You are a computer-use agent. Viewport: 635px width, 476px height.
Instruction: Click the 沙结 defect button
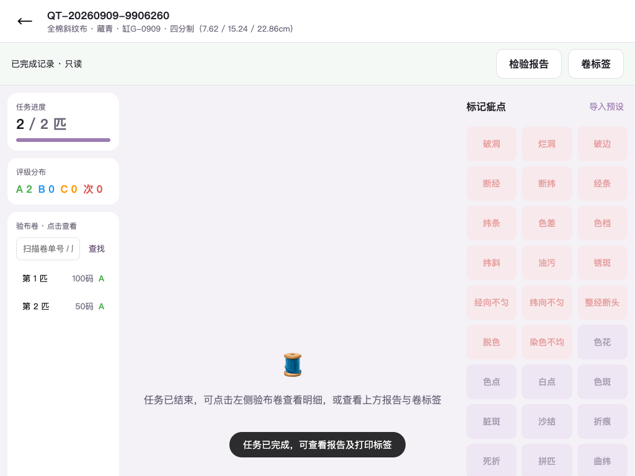[547, 421]
